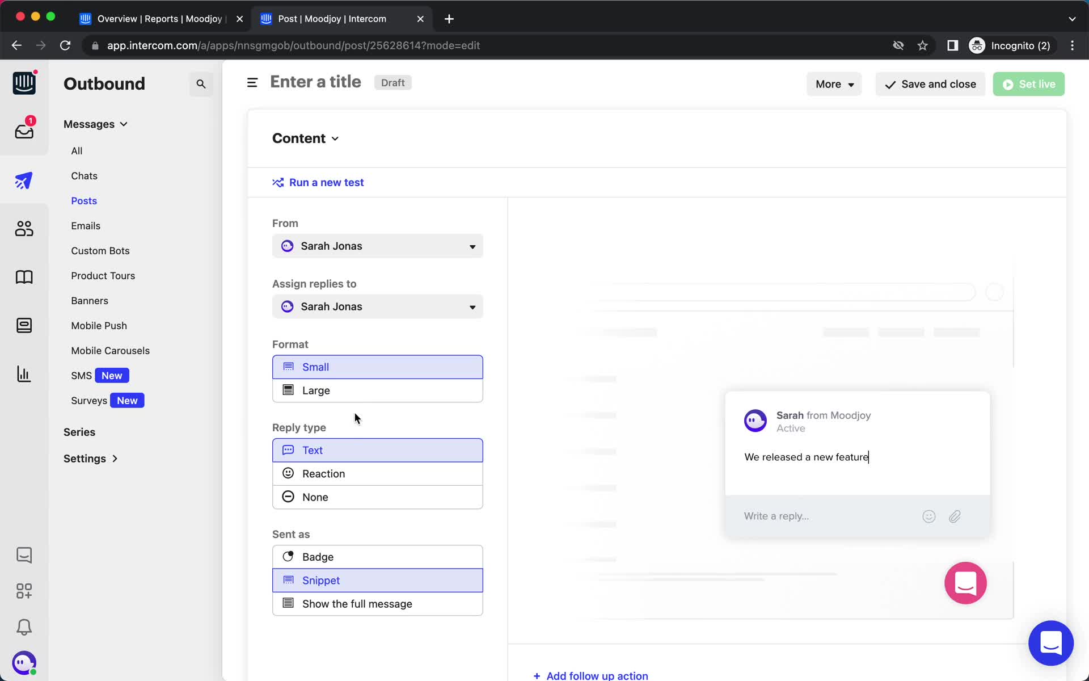1089x681 pixels.
Task: Reload the page in the browser
Action: pos(65,45)
